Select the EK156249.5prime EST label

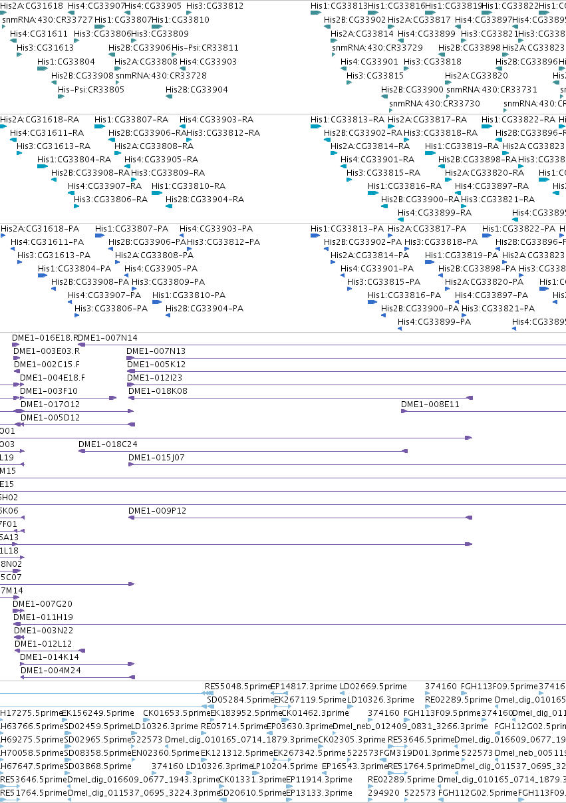pos(98,713)
